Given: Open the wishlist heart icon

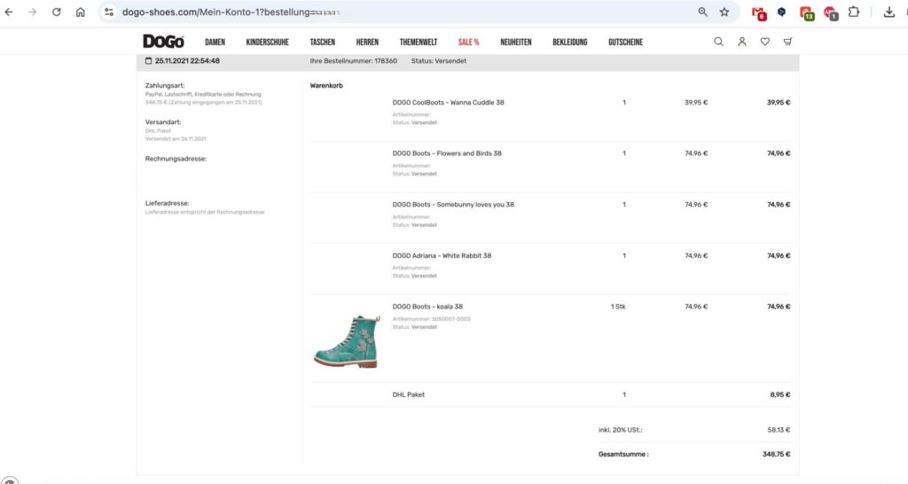Looking at the screenshot, I should pyautogui.click(x=765, y=42).
